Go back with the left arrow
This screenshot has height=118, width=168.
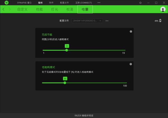tap(3, 9)
